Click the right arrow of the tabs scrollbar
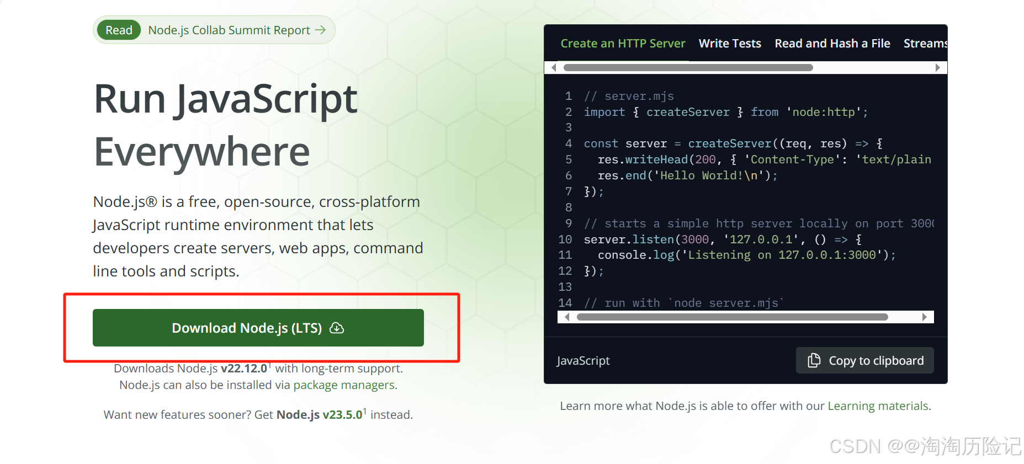Viewport: 1024px width, 464px height. coord(937,68)
